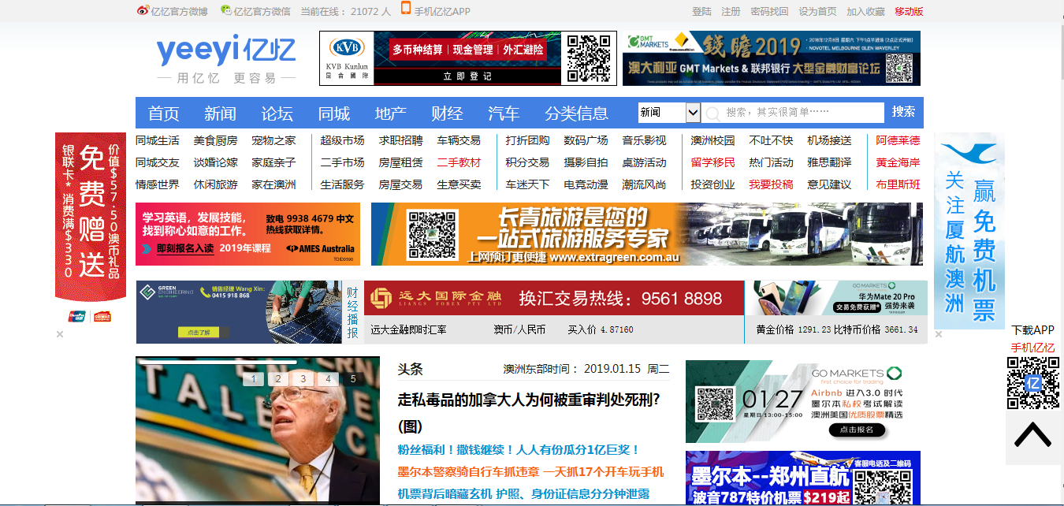
Task: Click the orange phone icon for 手机亿亿APP
Action: [x=406, y=9]
